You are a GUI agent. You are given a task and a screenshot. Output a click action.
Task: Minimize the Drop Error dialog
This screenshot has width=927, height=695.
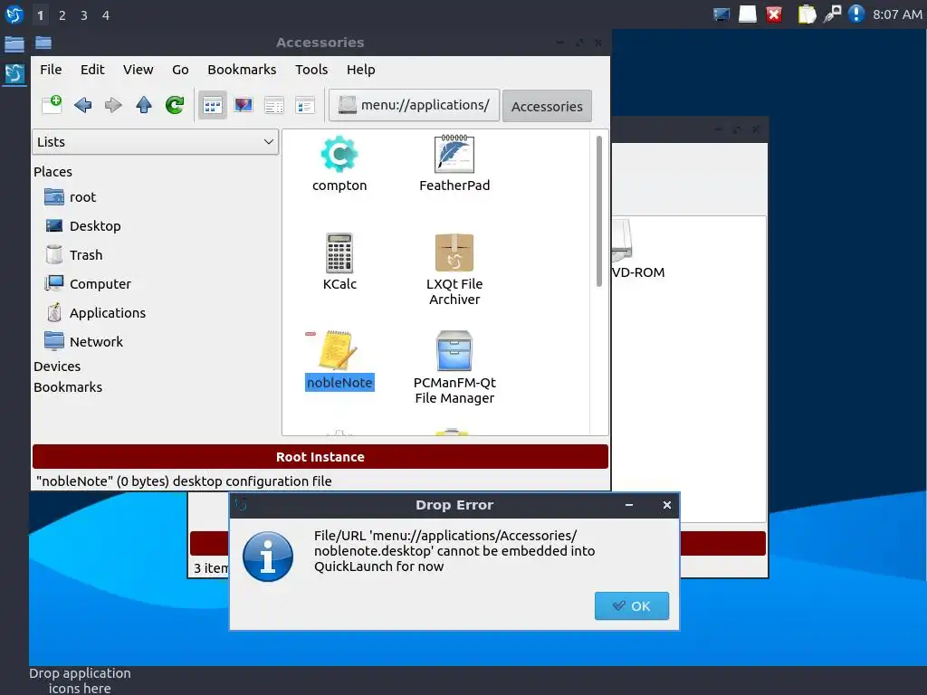click(x=629, y=505)
